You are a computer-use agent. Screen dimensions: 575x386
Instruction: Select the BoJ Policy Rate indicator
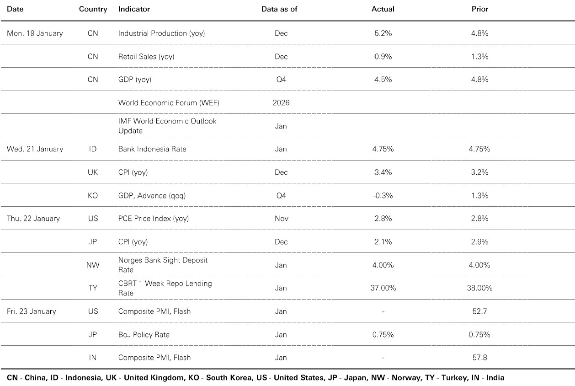144,335
